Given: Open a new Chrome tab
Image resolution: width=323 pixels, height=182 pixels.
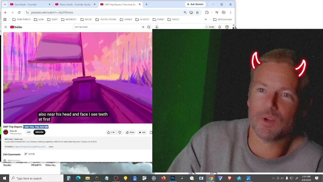Looking at the screenshot, I should click(146, 4).
